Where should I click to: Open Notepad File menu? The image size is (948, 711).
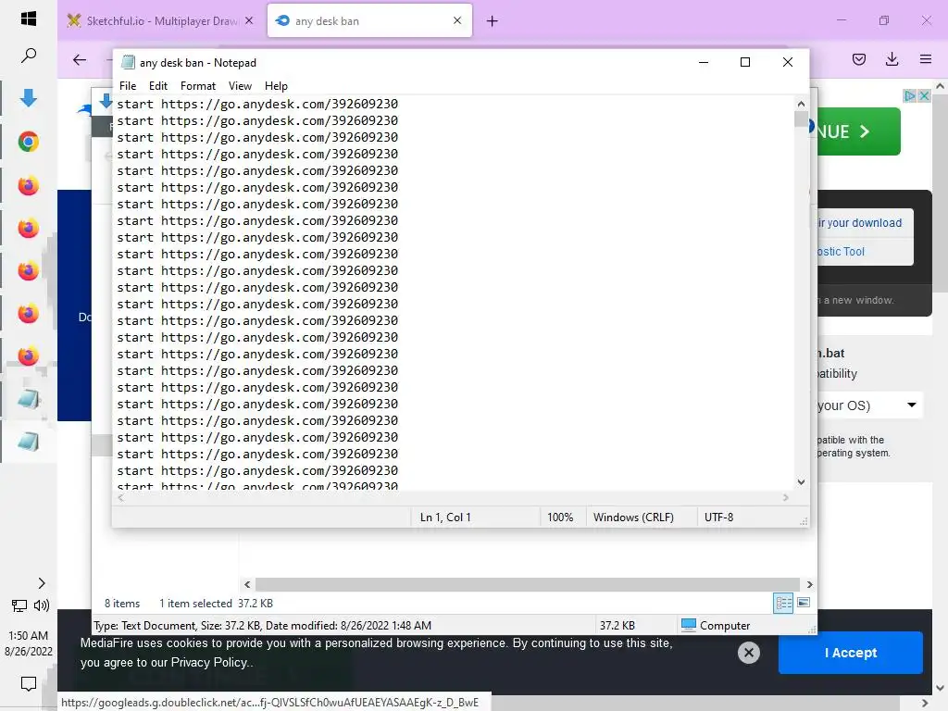[128, 86]
